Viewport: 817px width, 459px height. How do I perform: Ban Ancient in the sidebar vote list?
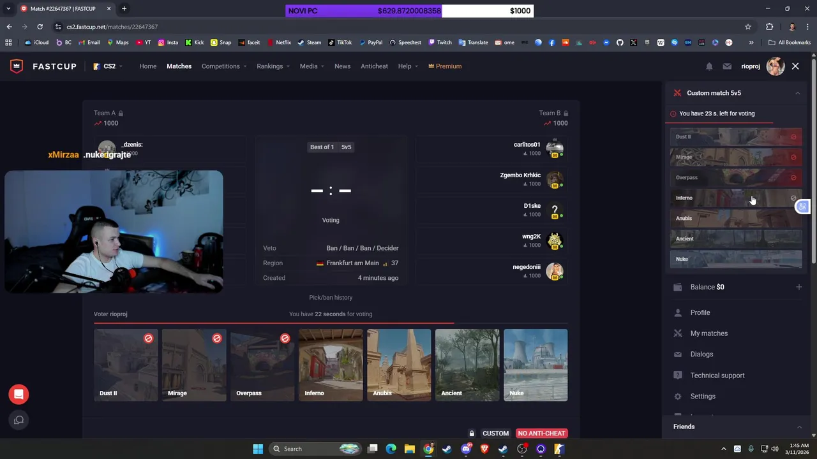735,239
